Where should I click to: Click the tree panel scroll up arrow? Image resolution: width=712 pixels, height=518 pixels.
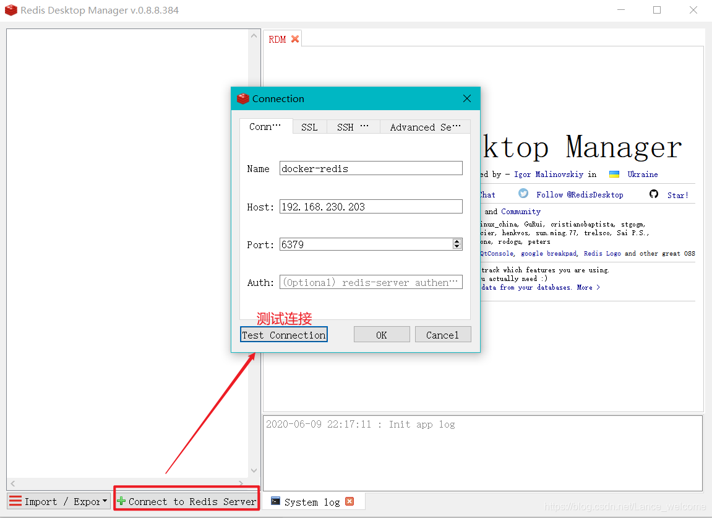[254, 35]
